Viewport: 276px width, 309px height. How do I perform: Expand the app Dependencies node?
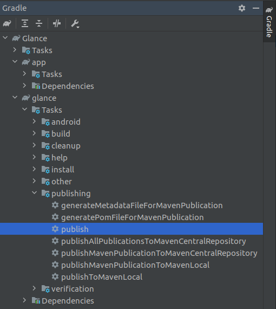coord(24,86)
